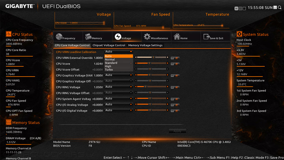Viewport: 284px width, 160px height.
Task: Switch to the Memory main tab
Action: (97, 37)
